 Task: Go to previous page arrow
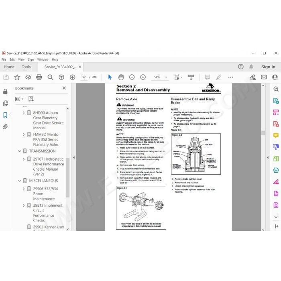[x=61, y=77]
